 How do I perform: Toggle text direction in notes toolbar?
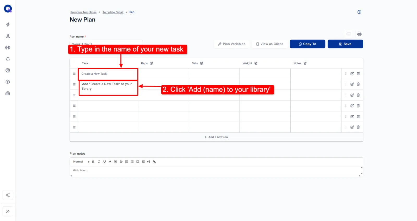pos(149,162)
